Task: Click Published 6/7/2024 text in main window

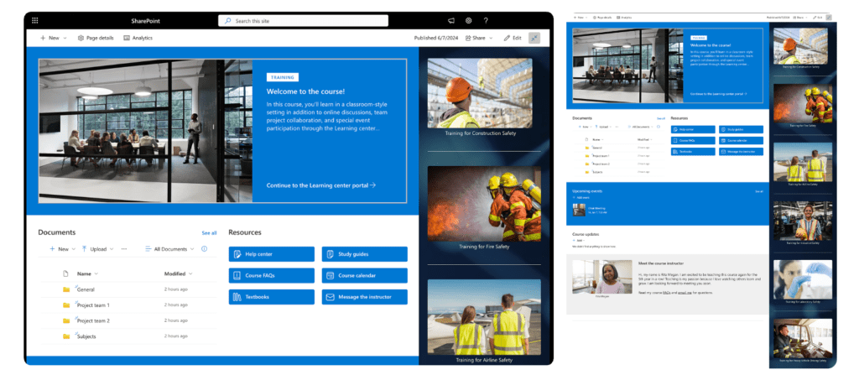Action: 435,38
